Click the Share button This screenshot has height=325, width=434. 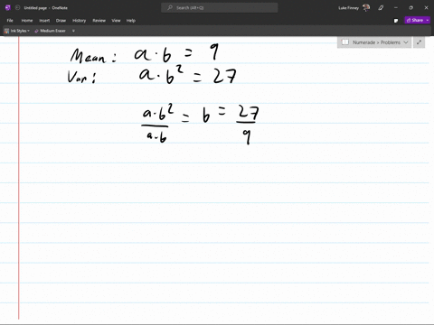(x=415, y=20)
